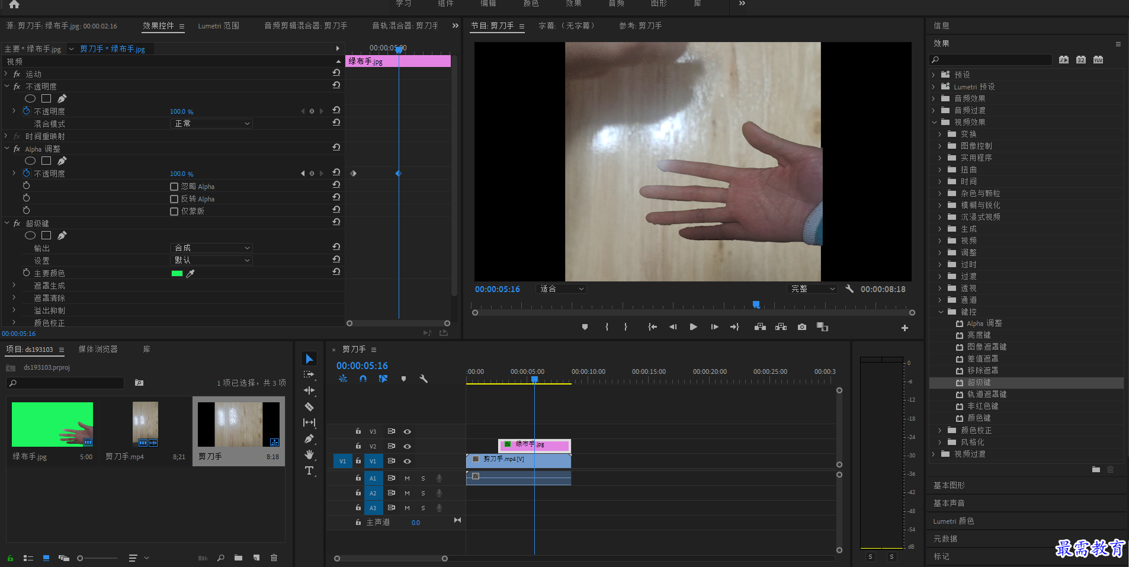Click Go to In point icon

point(652,327)
